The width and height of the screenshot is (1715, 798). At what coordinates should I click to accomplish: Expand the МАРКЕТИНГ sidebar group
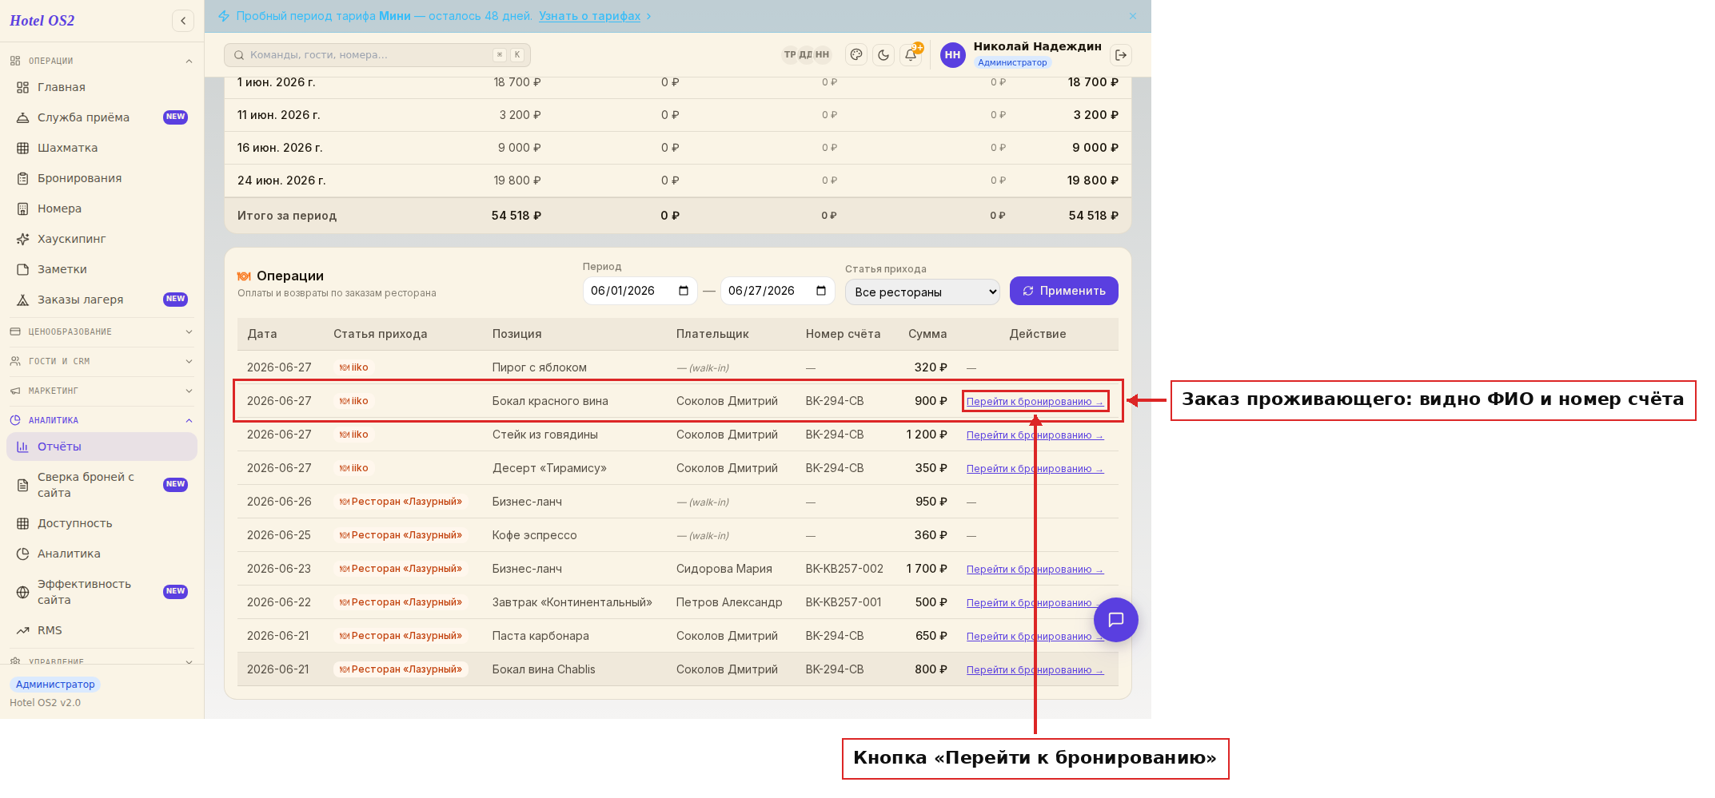[x=102, y=391]
